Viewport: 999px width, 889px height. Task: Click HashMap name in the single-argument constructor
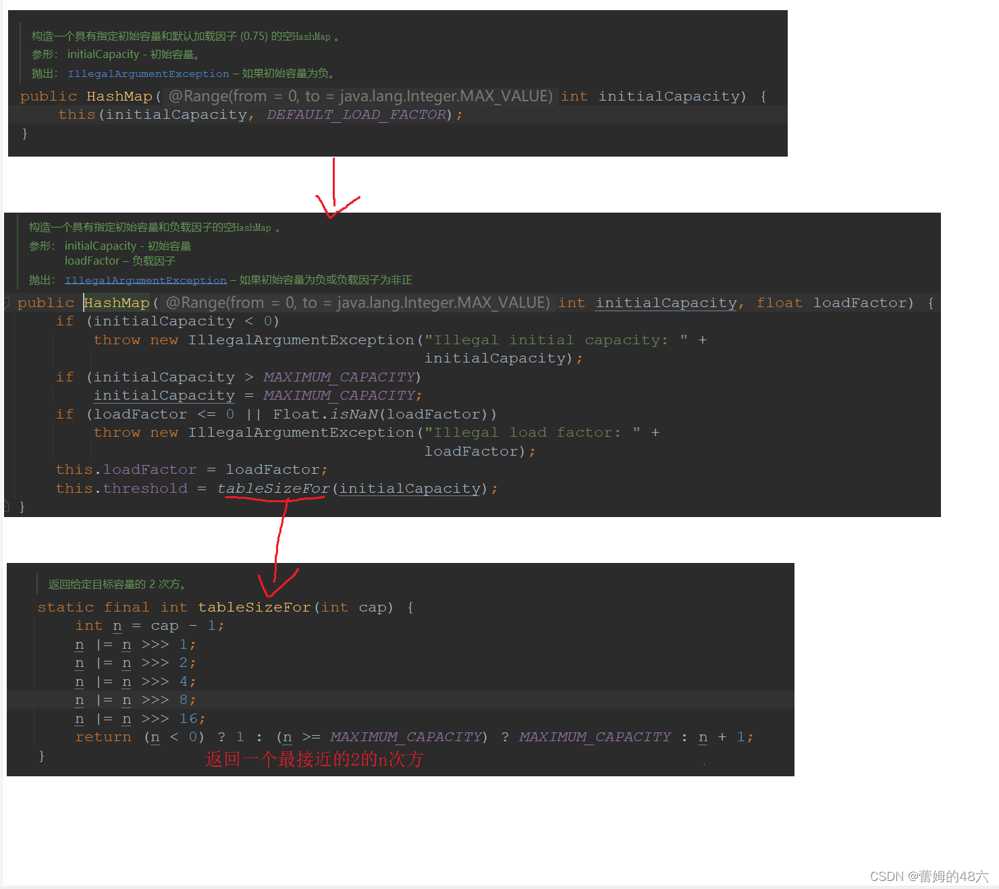(119, 97)
